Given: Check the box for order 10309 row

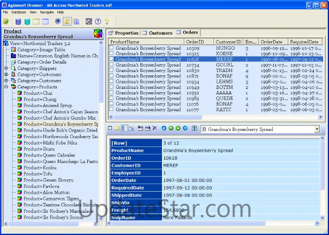Looking at the screenshot, I should 111,48.
